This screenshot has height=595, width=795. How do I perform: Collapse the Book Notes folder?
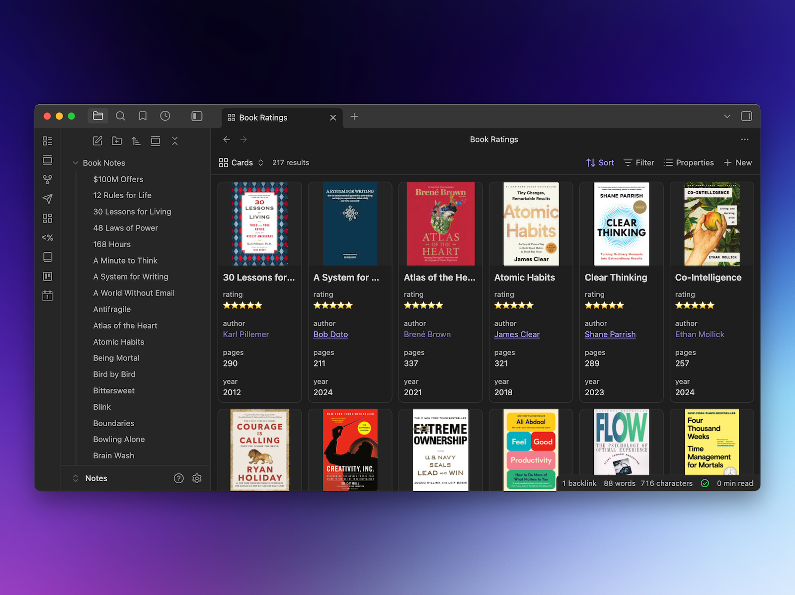pyautogui.click(x=76, y=163)
